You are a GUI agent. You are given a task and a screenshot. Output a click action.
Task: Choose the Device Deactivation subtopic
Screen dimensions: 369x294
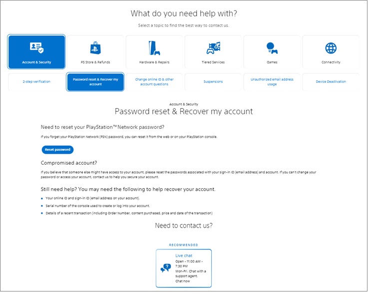click(331, 82)
